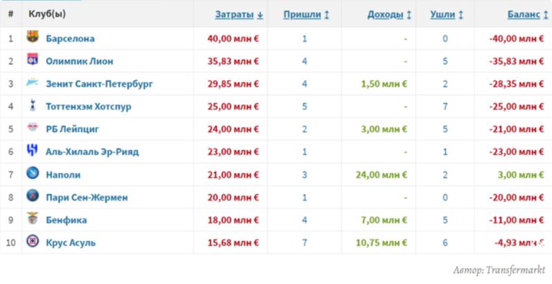This screenshot has height=284, width=552.
Task: Open the Крус Асуль club link
Action: coord(71,243)
